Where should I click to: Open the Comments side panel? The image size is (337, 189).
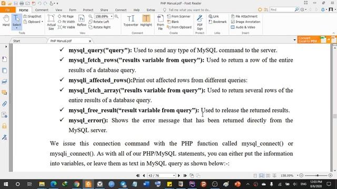[4, 92]
